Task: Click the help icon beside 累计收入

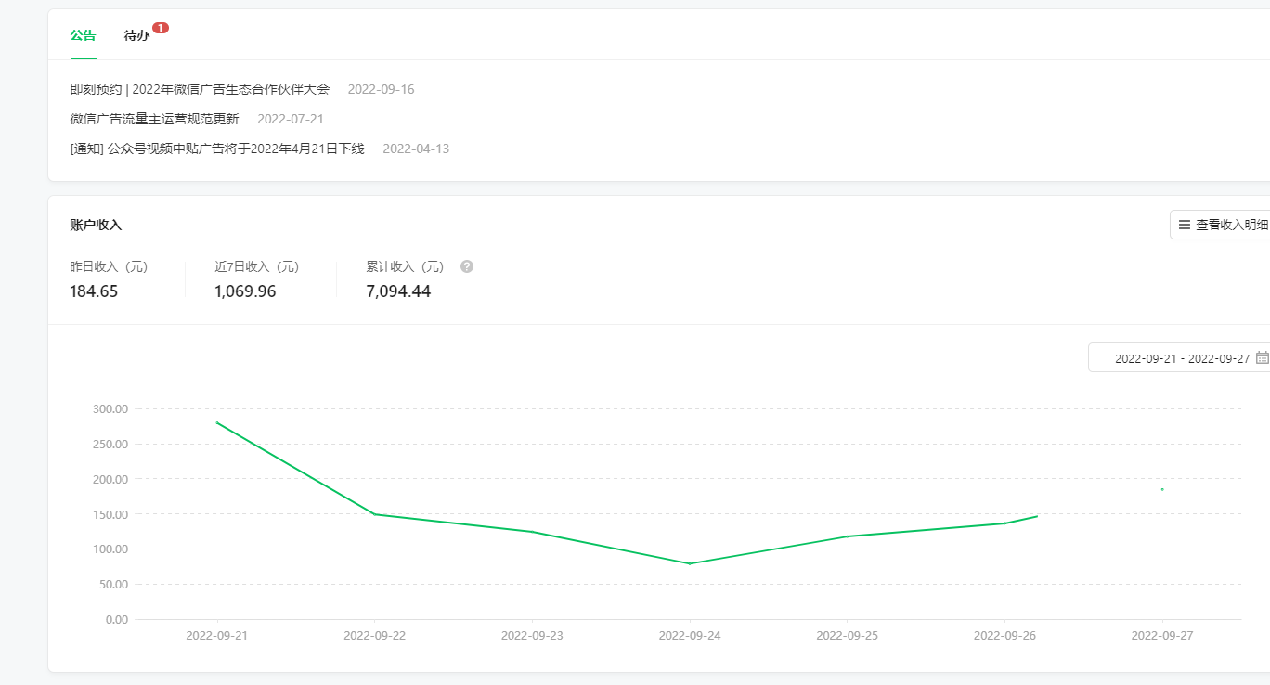Action: tap(467, 266)
